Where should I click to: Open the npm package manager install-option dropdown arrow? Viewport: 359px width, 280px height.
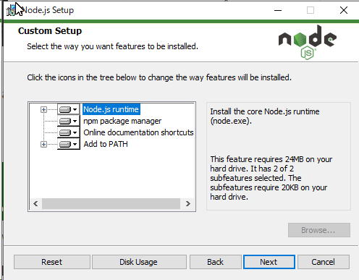point(75,121)
